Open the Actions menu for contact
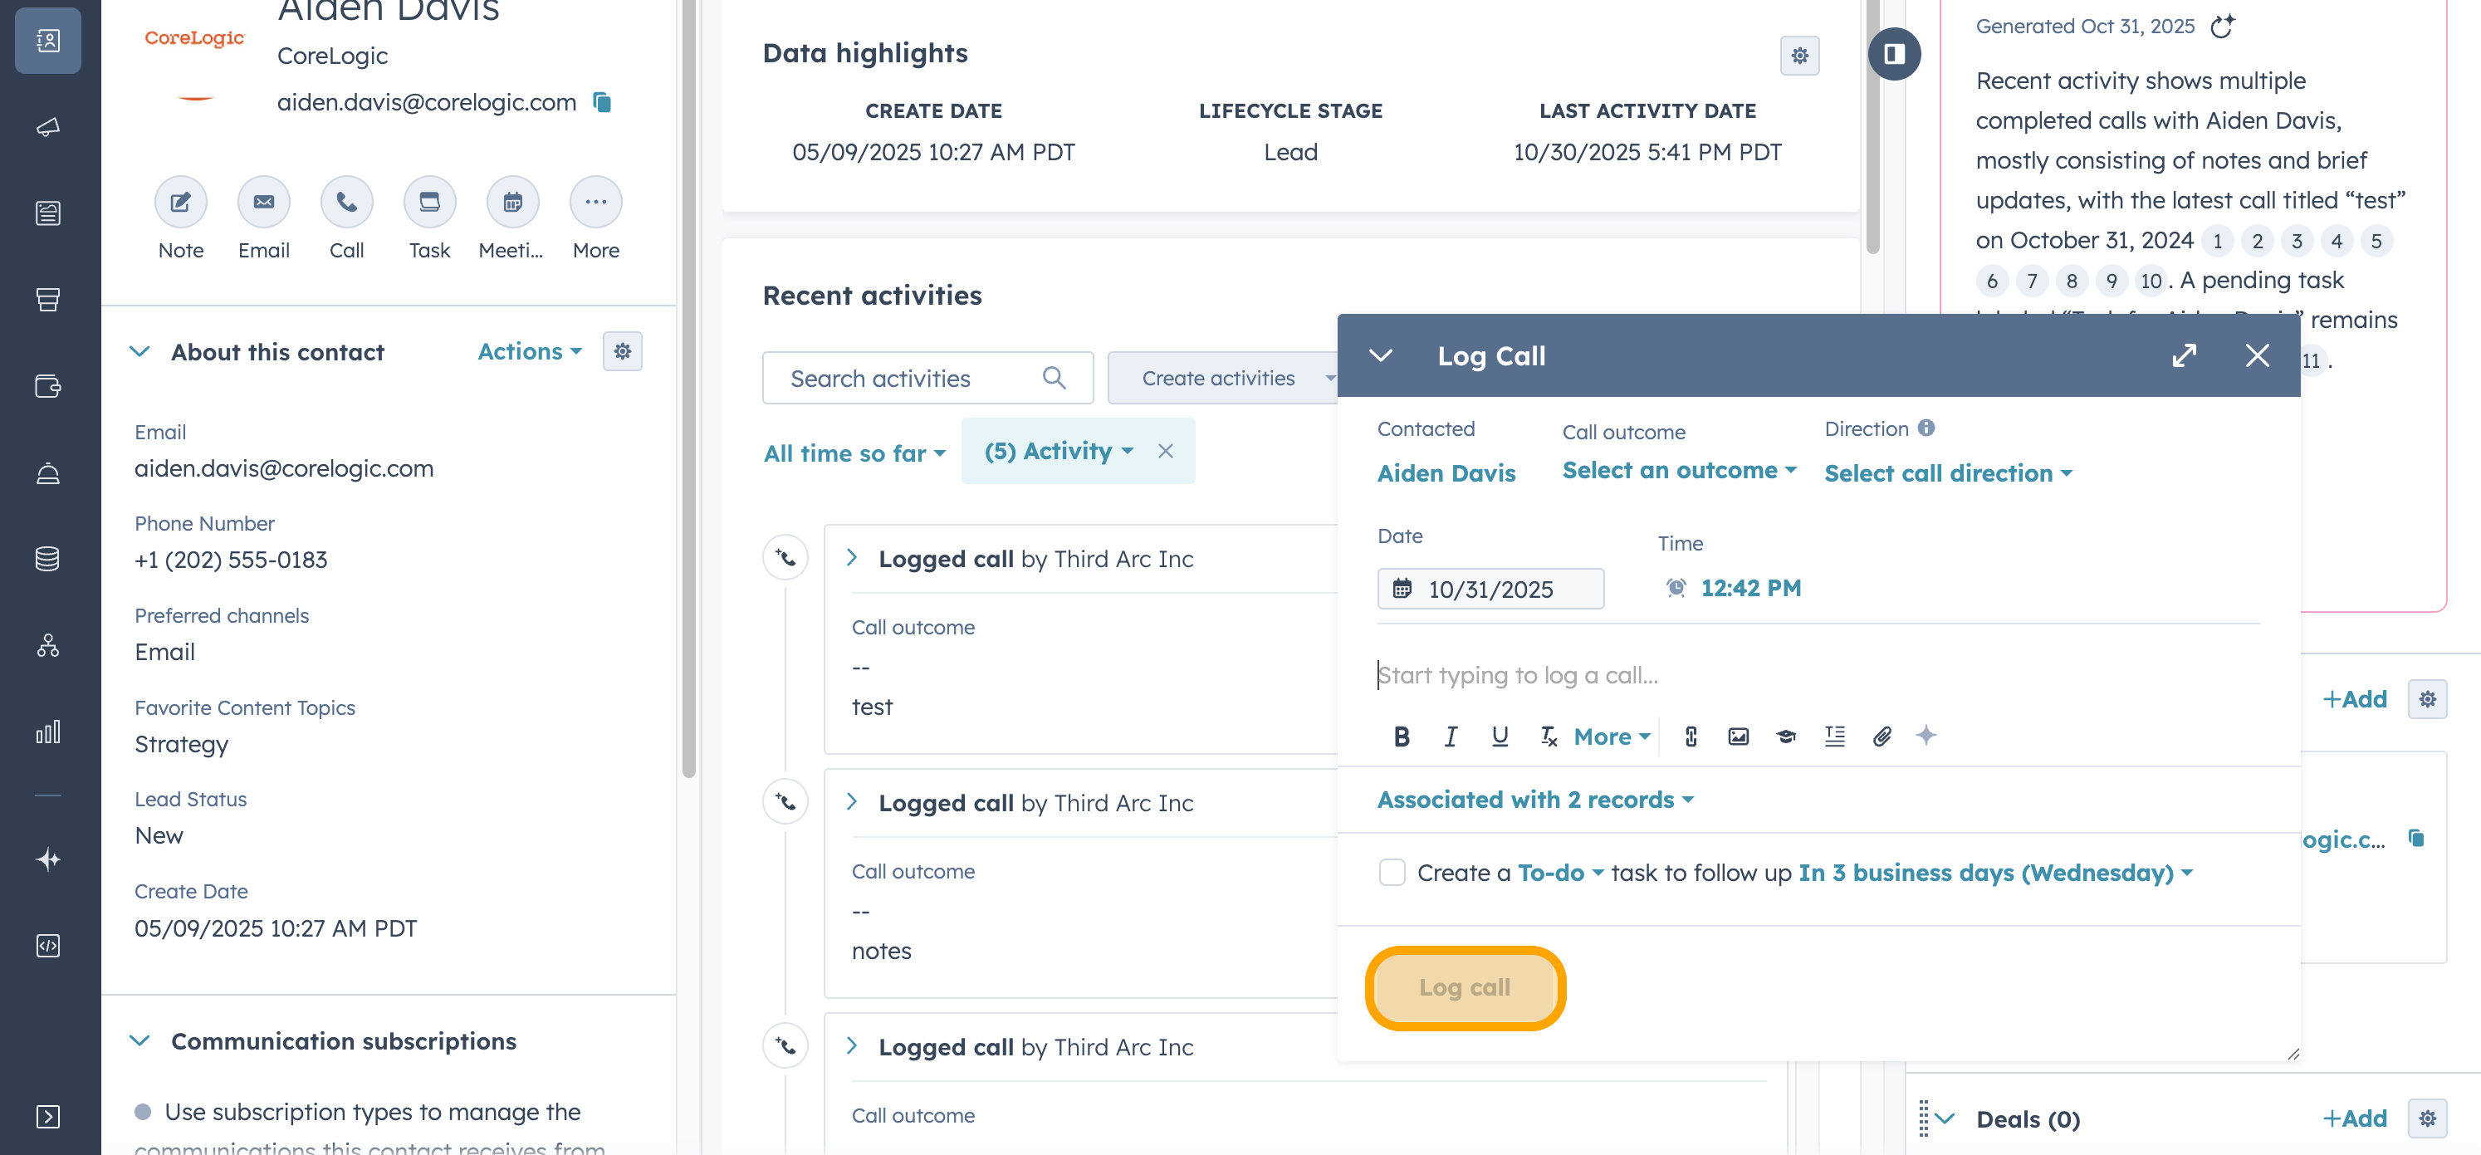Screen dimensions: 2481x1155 530,353
